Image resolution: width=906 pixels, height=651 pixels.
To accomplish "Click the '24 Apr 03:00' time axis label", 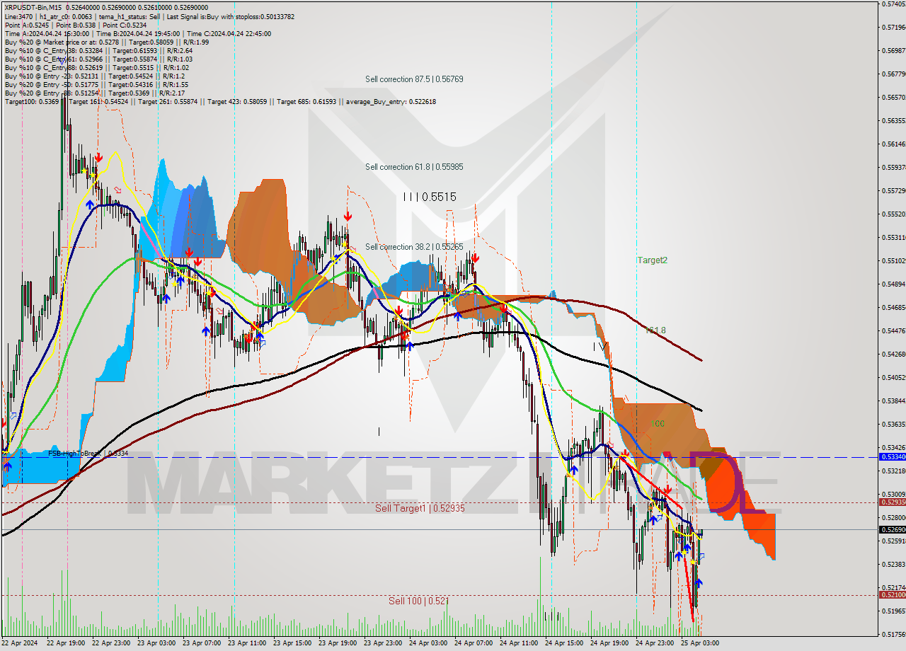I will coord(428,643).
